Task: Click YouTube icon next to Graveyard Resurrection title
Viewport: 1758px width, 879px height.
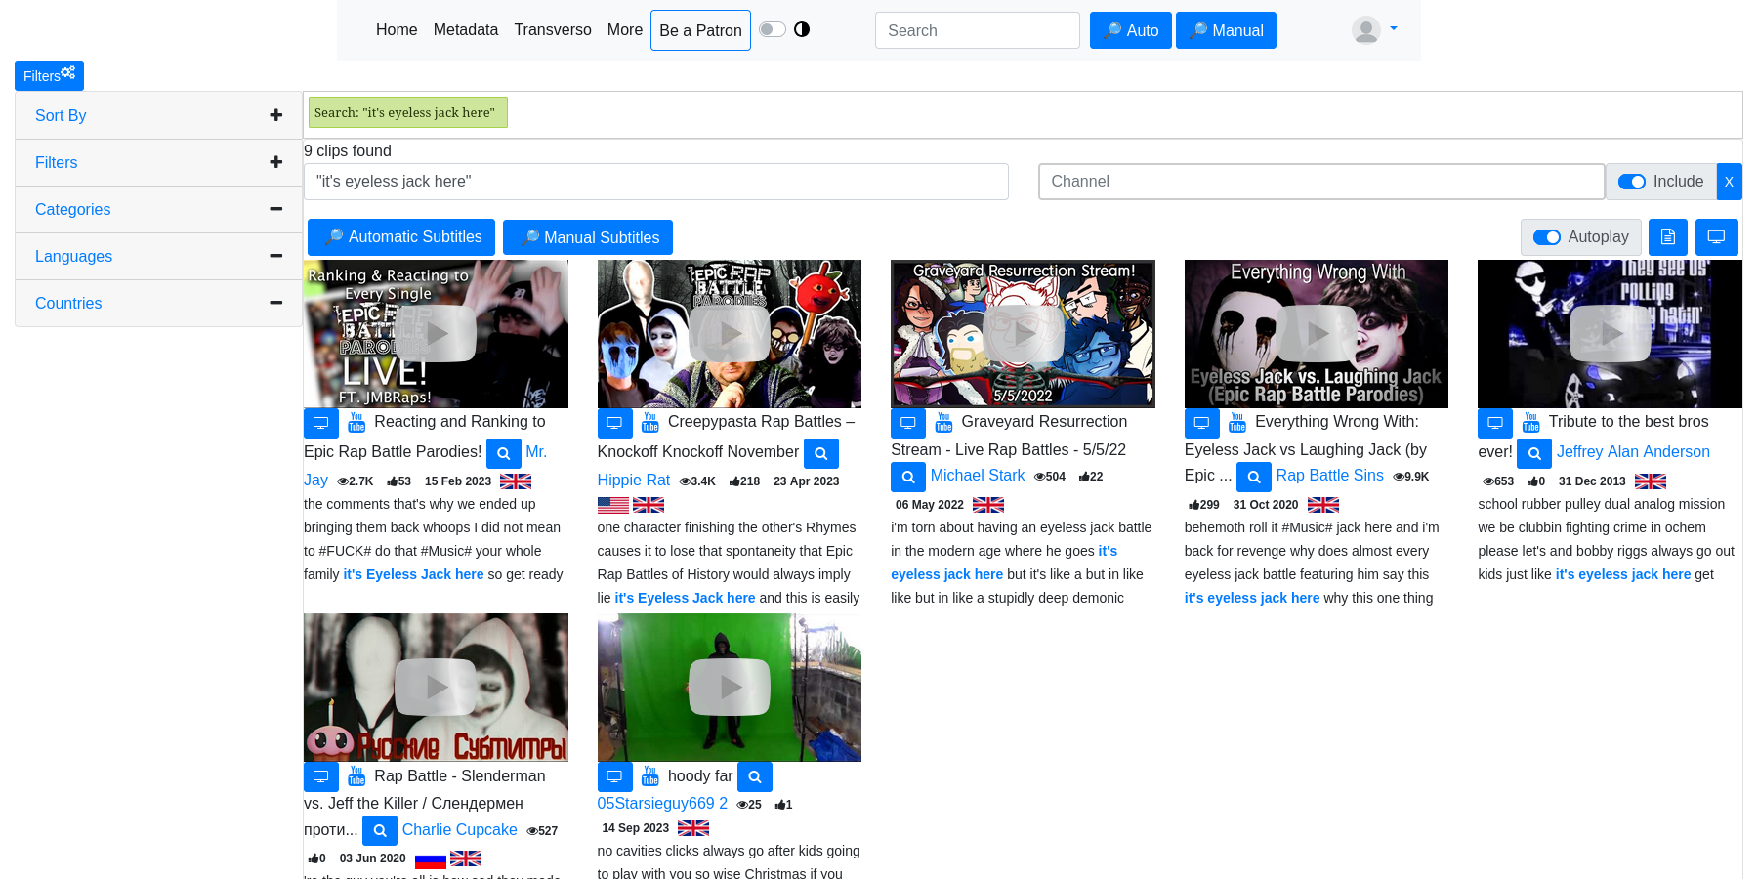Action: tap(943, 423)
